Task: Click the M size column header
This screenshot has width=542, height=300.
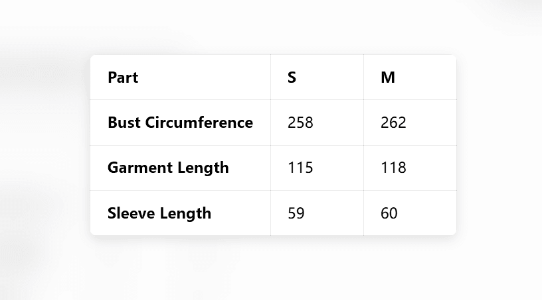Action: [x=388, y=77]
